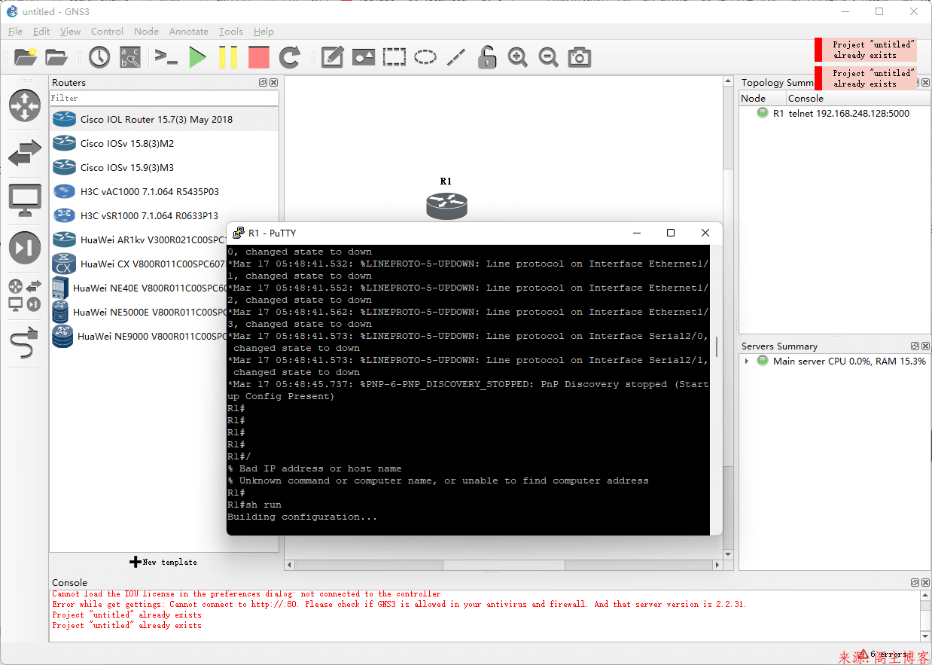The height and width of the screenshot is (665, 932).
Task: Open an existing project from toolbar
Action: point(56,57)
